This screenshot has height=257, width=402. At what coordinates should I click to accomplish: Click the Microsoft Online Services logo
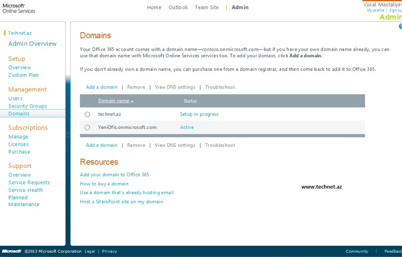19,8
